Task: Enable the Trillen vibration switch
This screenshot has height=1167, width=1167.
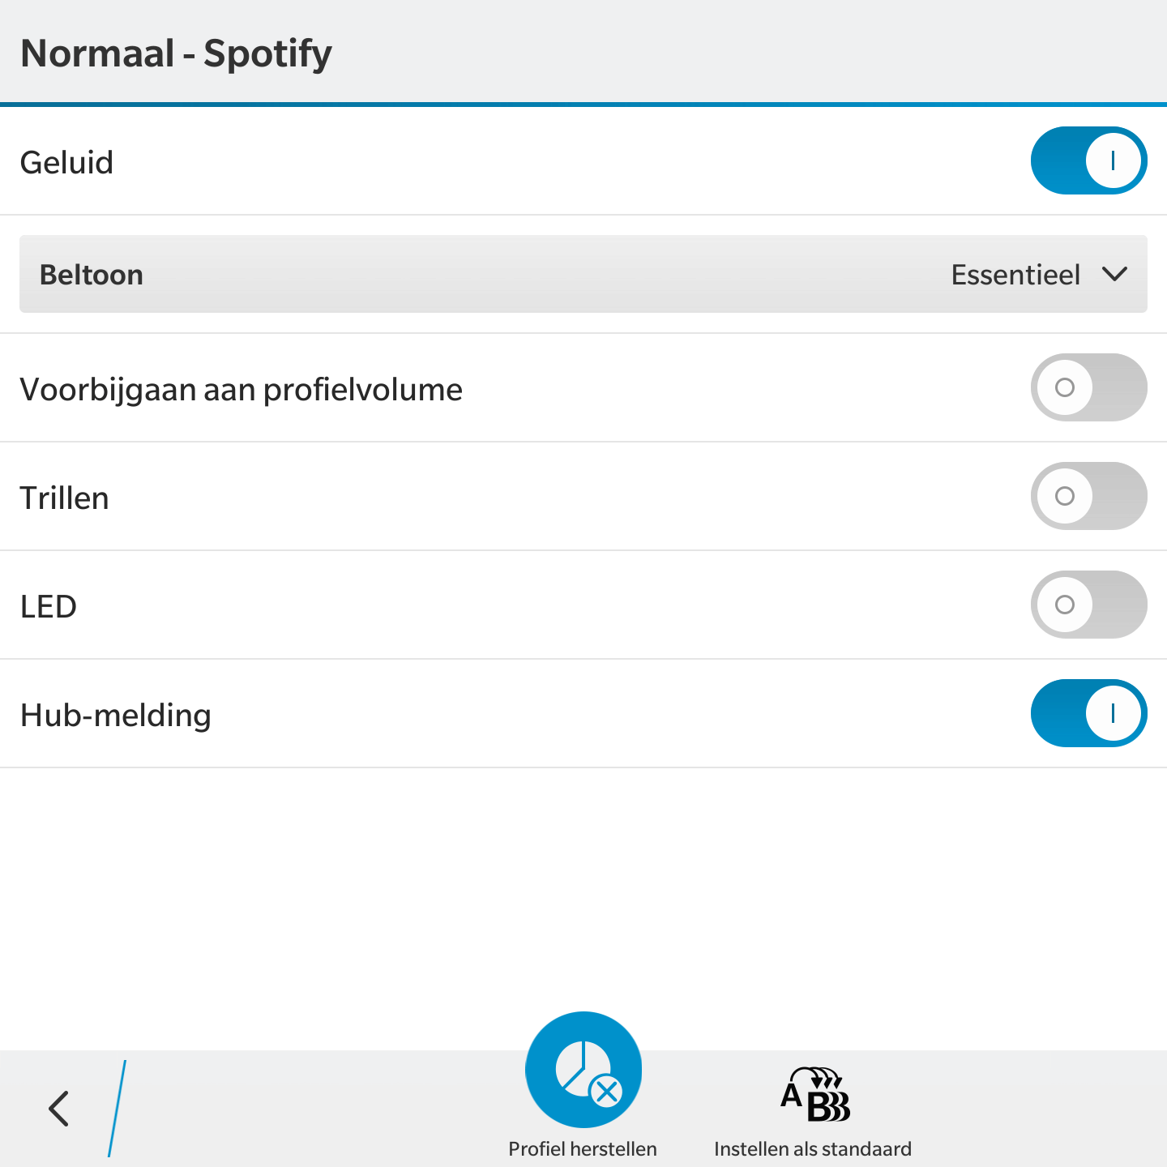Action: click(x=1088, y=496)
